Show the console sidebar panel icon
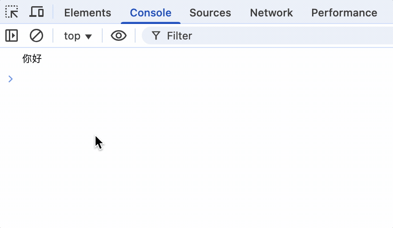This screenshot has height=228, width=393. (12, 35)
